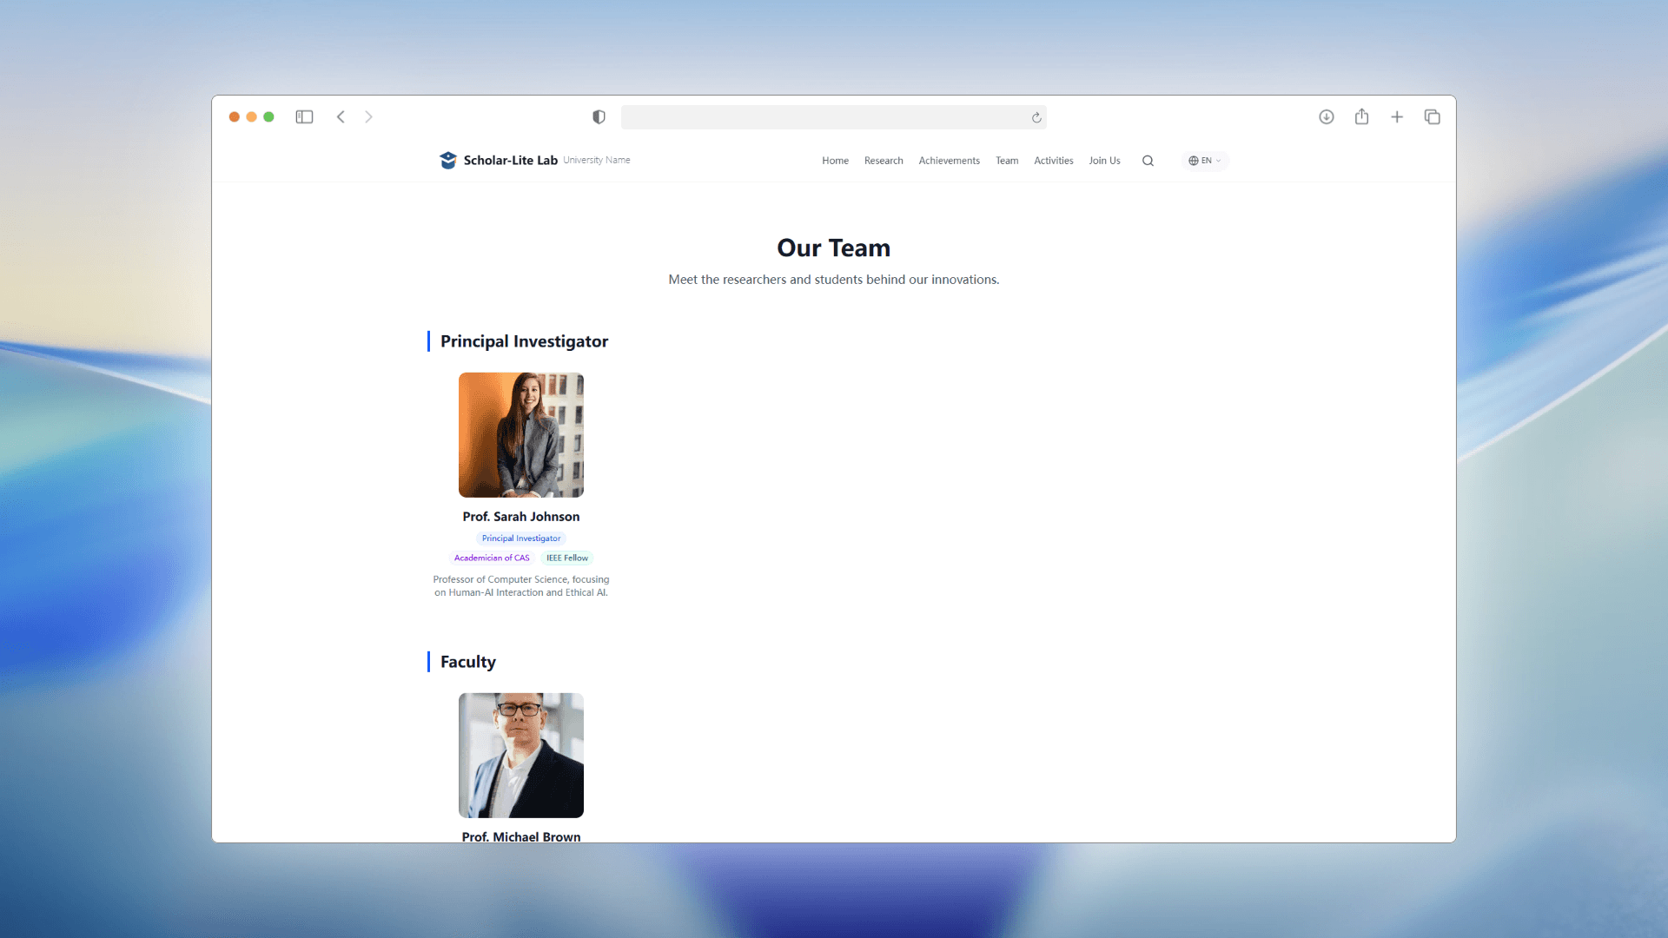Show the tab overview icon
The width and height of the screenshot is (1668, 938).
tap(1432, 116)
